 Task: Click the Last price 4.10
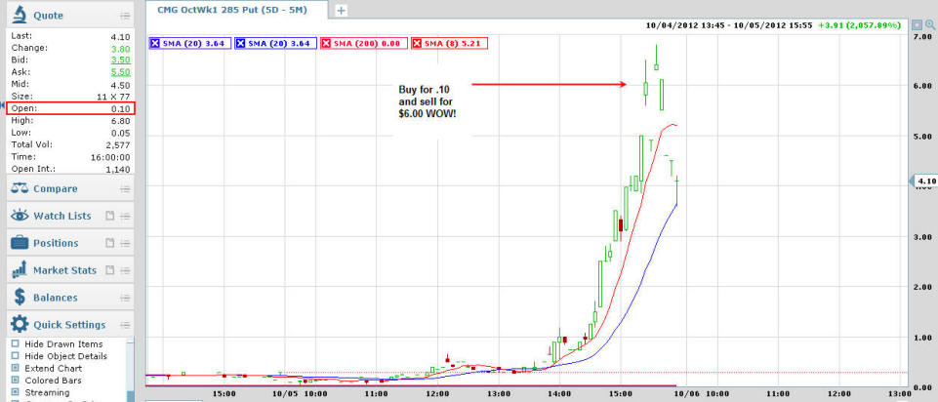coord(120,36)
